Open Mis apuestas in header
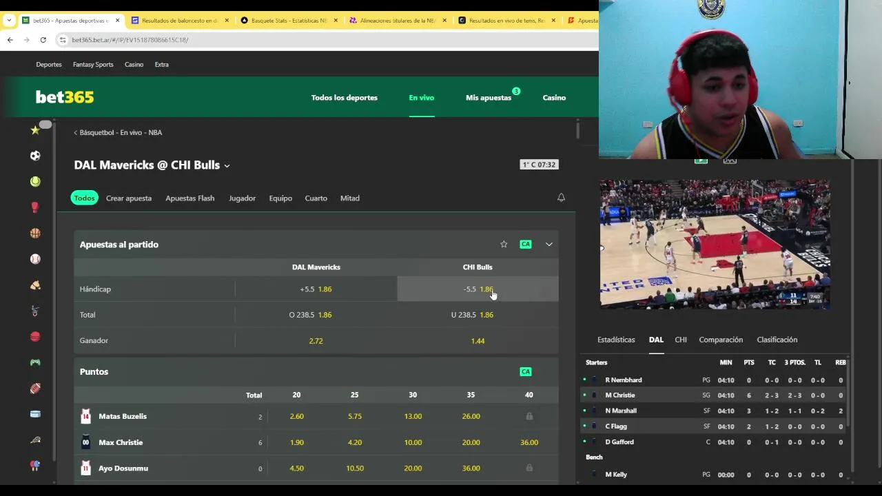Screen dimensions: 882x496 pyautogui.click(x=489, y=98)
